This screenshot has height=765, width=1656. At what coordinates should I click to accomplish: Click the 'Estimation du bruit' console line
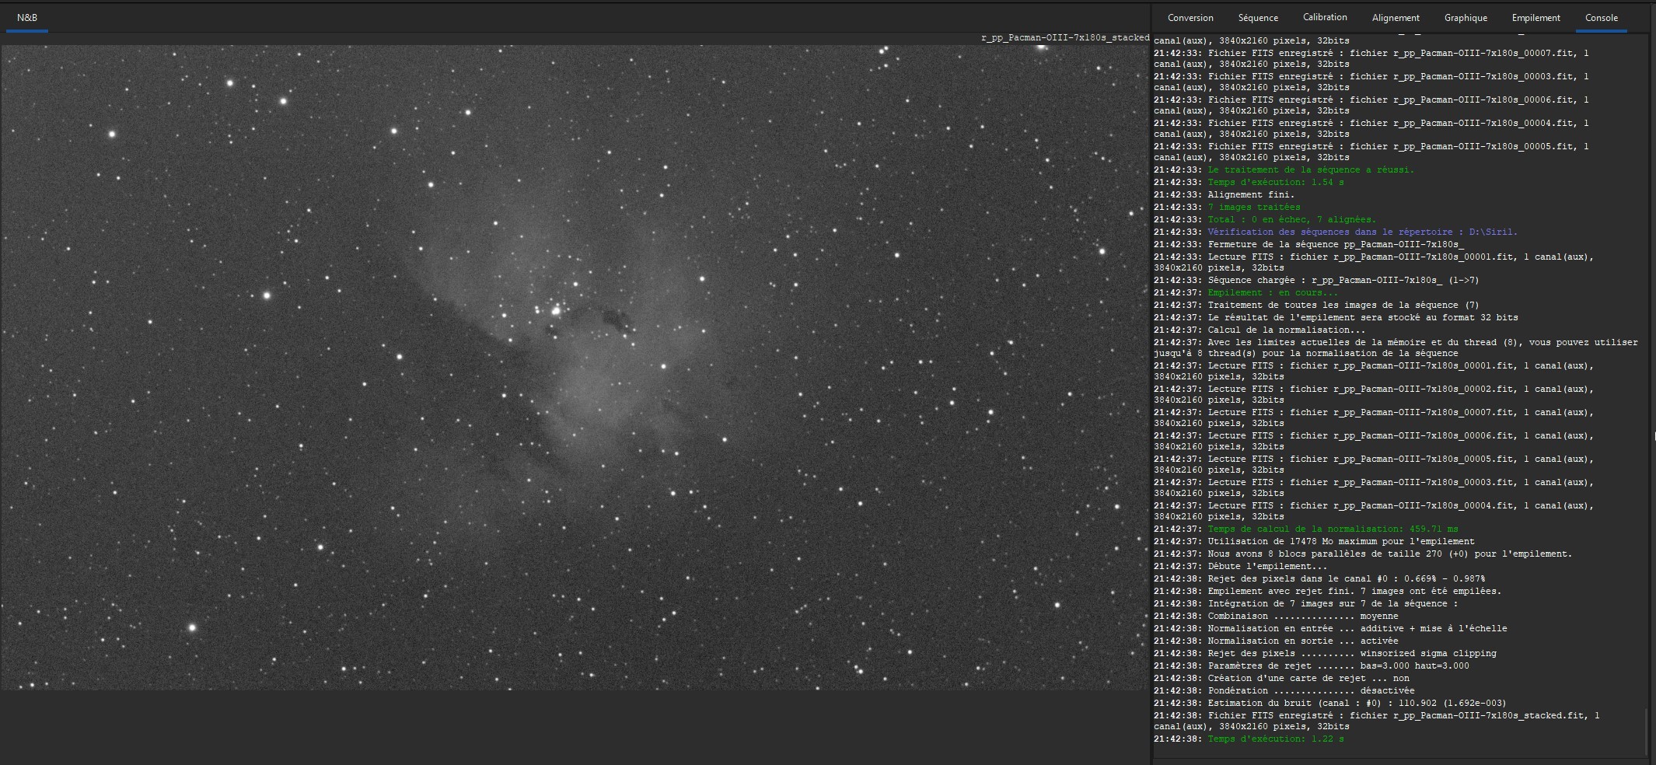click(1357, 704)
